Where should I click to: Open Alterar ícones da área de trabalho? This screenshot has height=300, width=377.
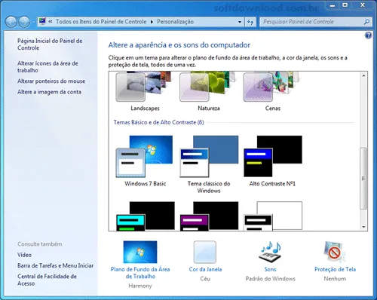48,67
